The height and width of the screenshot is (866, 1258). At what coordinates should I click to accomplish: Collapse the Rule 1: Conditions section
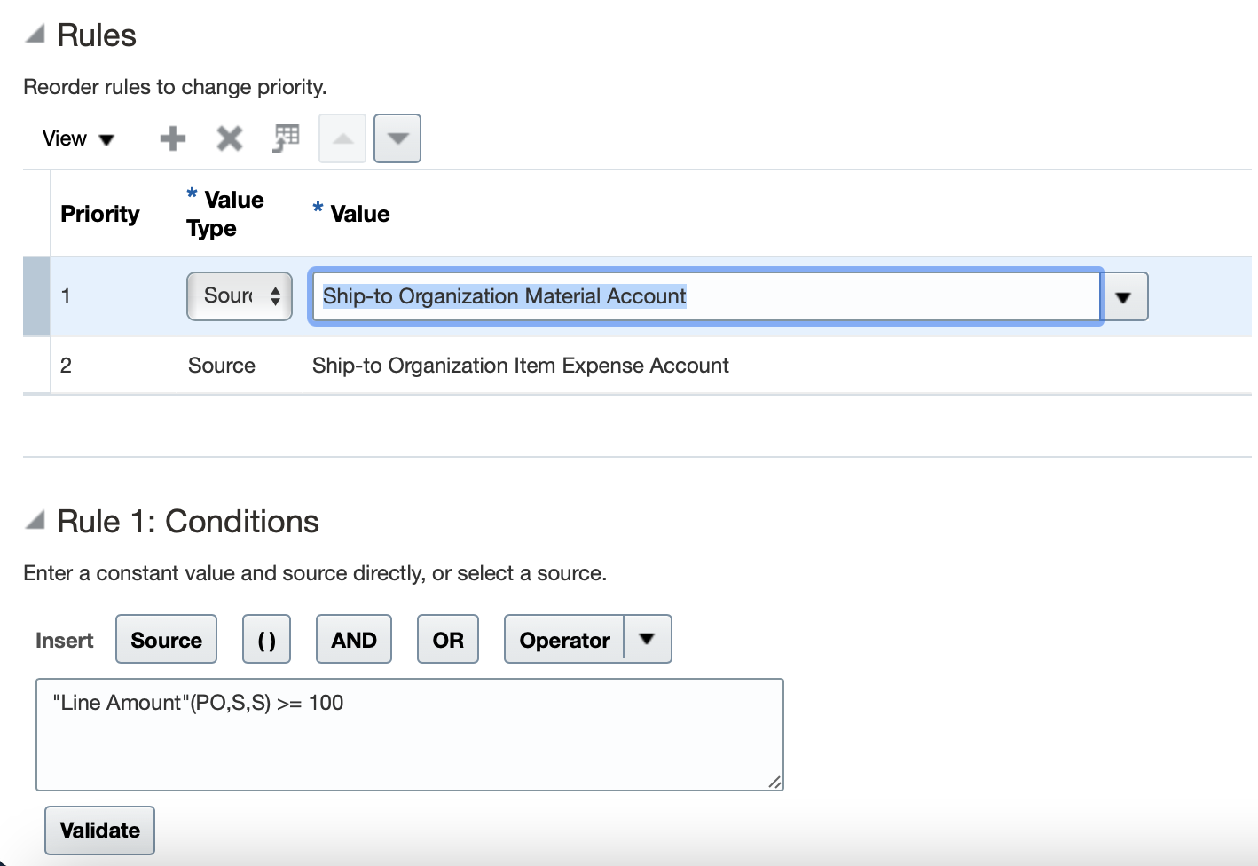point(35,521)
